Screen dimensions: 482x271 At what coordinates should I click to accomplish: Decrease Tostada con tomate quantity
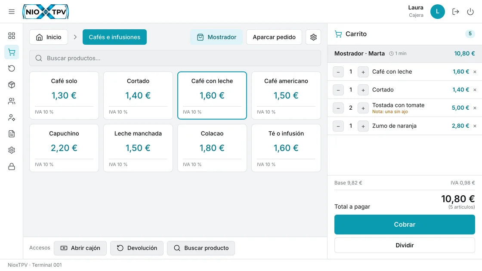[338, 108]
